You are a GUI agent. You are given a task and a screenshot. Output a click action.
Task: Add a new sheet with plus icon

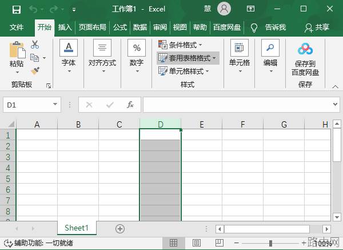coord(120,229)
